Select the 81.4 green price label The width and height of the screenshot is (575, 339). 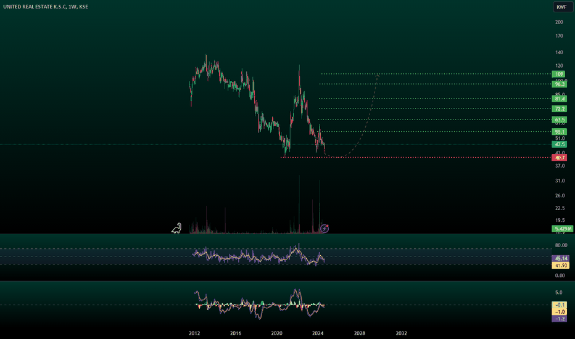pos(559,99)
